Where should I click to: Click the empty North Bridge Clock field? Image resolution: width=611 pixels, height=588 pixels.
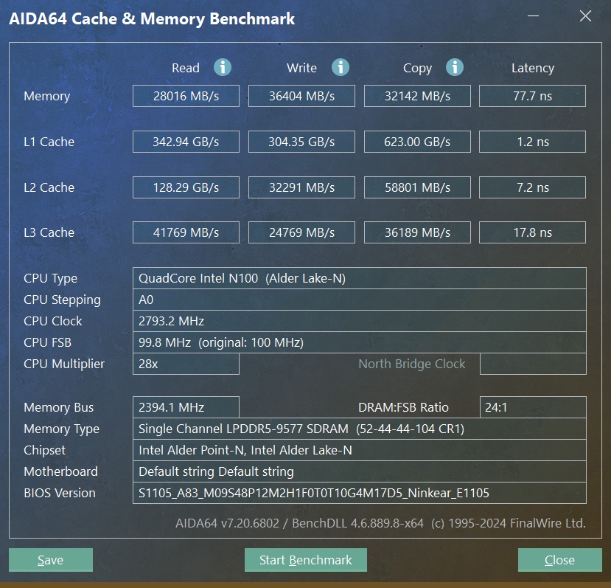(x=533, y=364)
